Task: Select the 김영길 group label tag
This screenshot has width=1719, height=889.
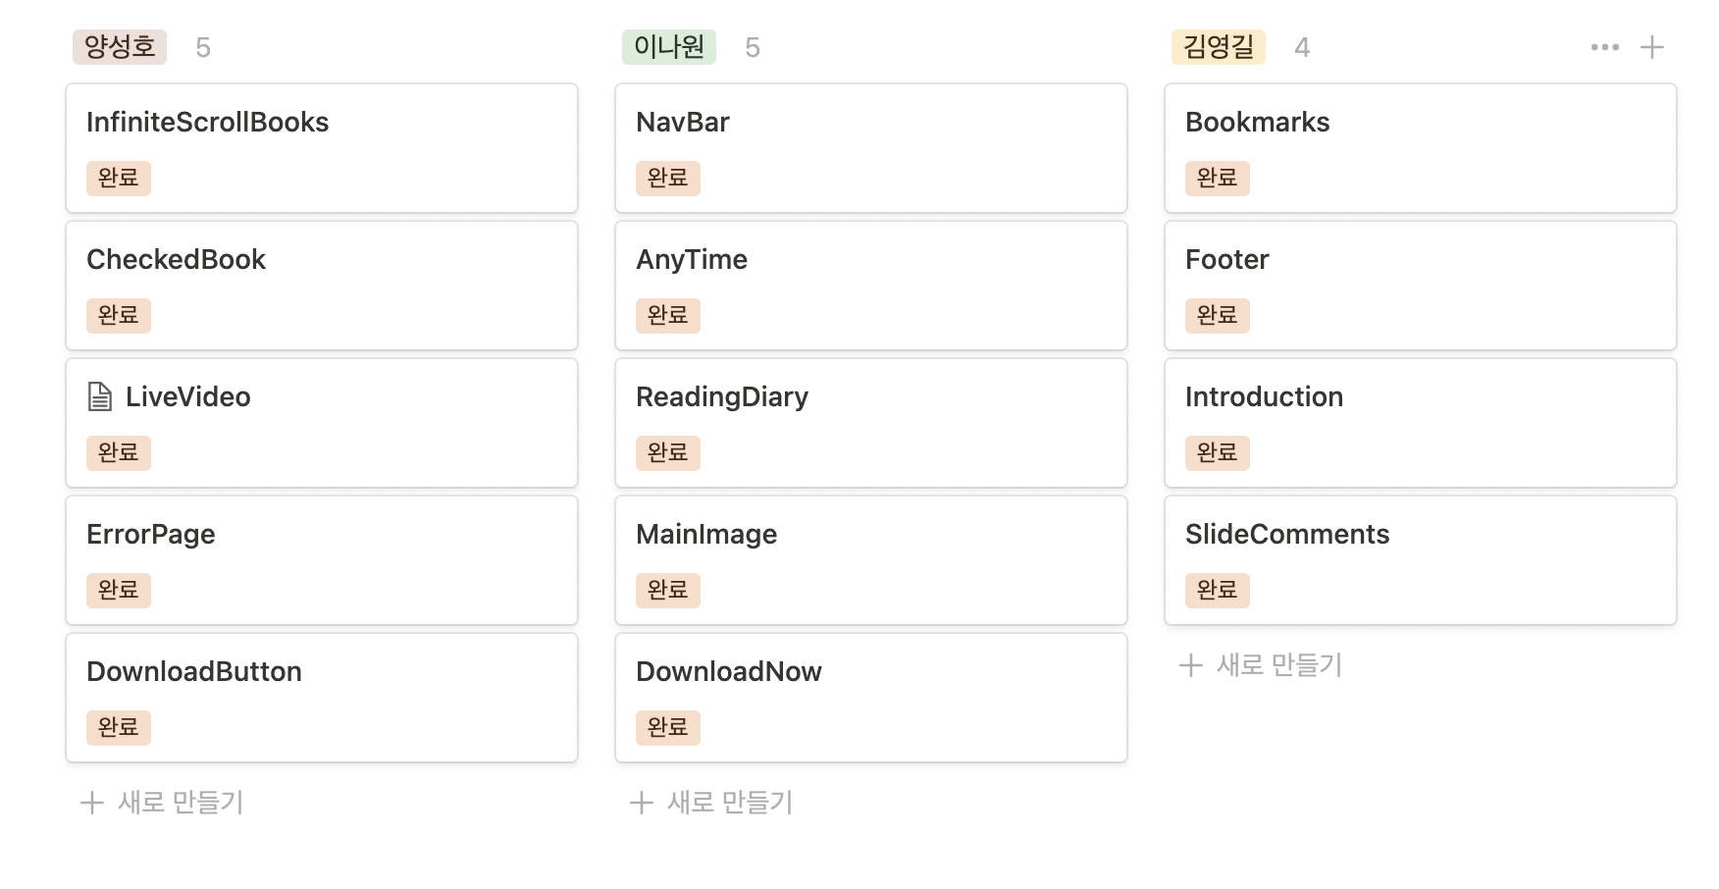Action: pyautogui.click(x=1218, y=46)
